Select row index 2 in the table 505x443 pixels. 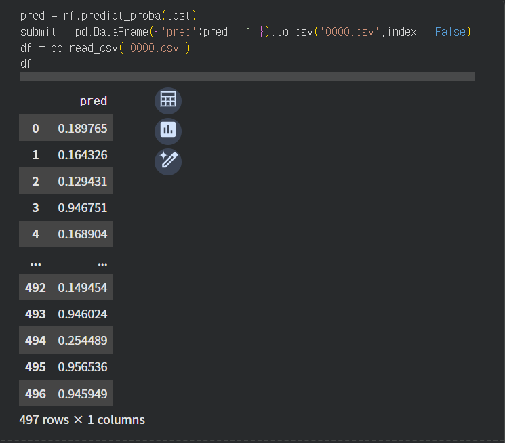point(35,182)
